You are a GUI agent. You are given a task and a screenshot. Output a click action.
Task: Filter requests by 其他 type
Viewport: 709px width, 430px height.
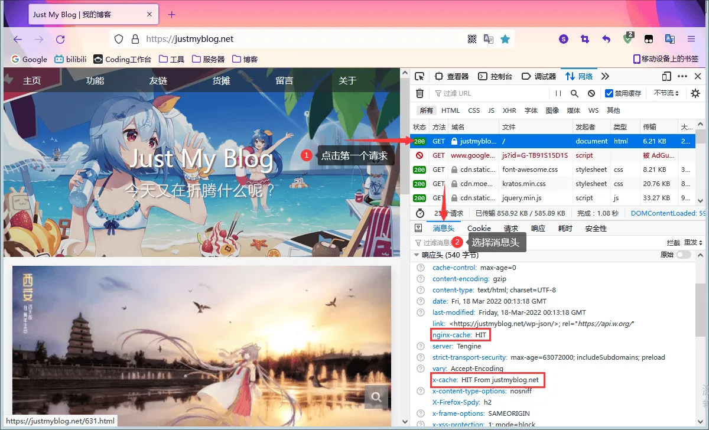point(613,110)
